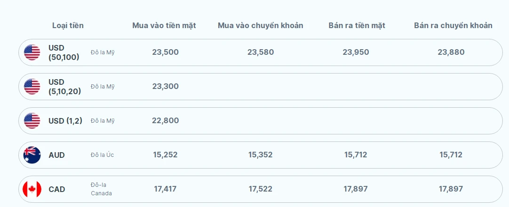
Task: Select the AUD currency label
Action: tap(56, 155)
